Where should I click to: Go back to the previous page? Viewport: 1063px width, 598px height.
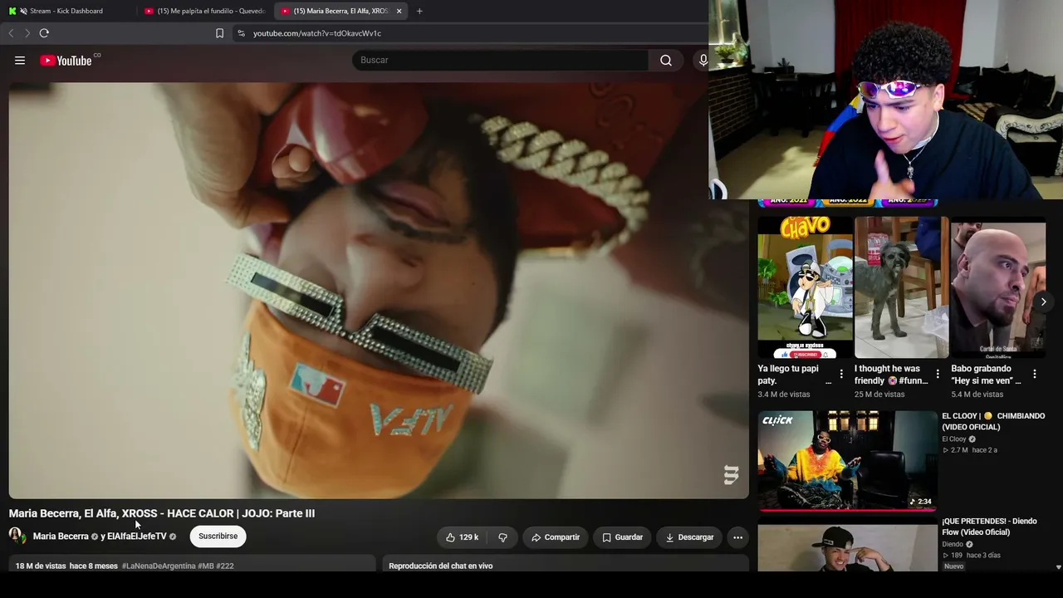click(x=11, y=33)
